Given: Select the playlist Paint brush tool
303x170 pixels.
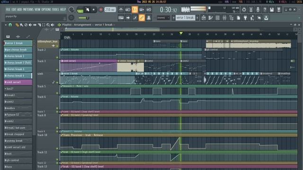Looking at the screenshot, I should click(x=21, y=25).
